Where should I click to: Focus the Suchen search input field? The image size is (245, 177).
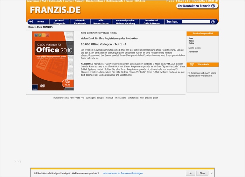[196, 22]
